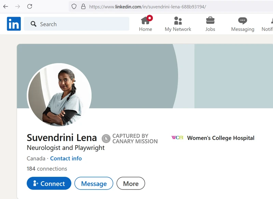Click the profile name Suvendrini Lena
This screenshot has width=273, height=199.
pyautogui.click(x=62, y=138)
